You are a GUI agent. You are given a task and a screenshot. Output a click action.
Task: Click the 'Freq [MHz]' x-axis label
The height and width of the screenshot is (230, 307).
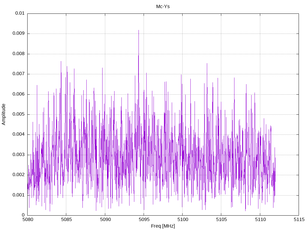[x=163, y=226]
